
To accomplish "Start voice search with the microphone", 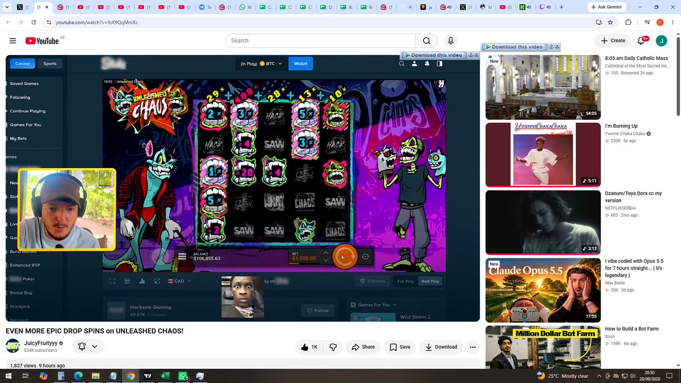I will click(451, 41).
